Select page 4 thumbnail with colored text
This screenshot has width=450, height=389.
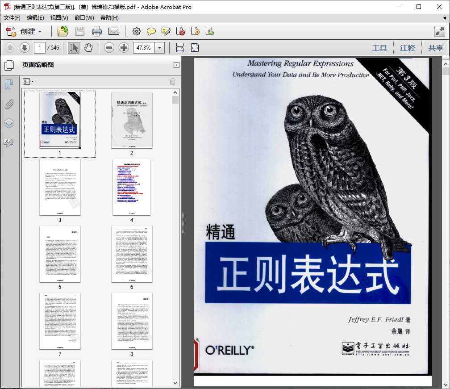click(132, 188)
